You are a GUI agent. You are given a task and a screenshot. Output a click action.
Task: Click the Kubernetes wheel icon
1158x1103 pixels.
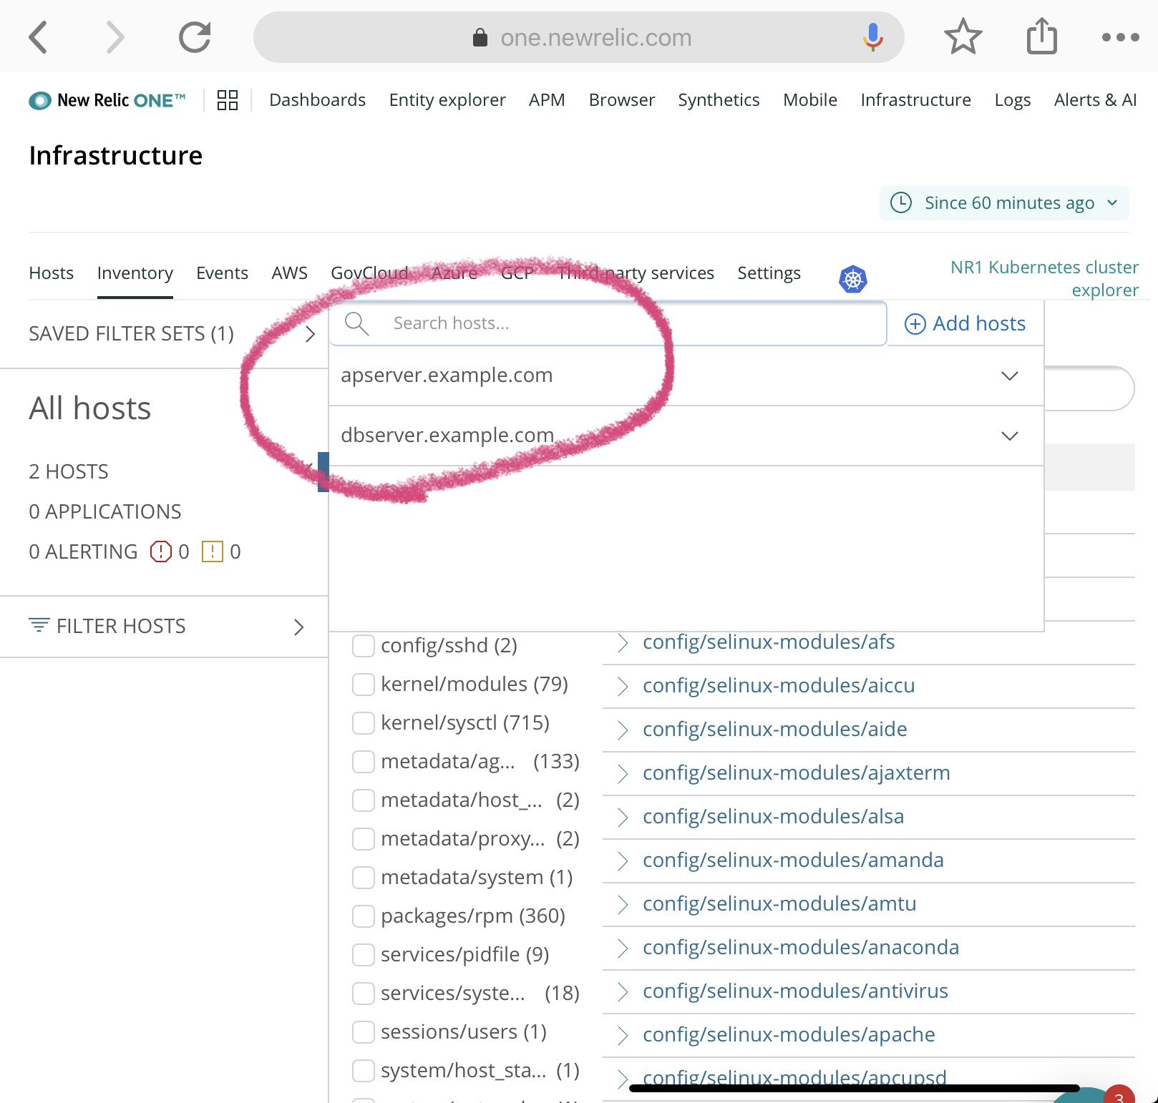(852, 279)
